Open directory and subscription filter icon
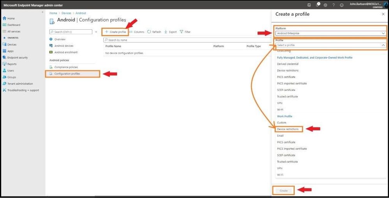This screenshot has width=389, height=198. 309,5
